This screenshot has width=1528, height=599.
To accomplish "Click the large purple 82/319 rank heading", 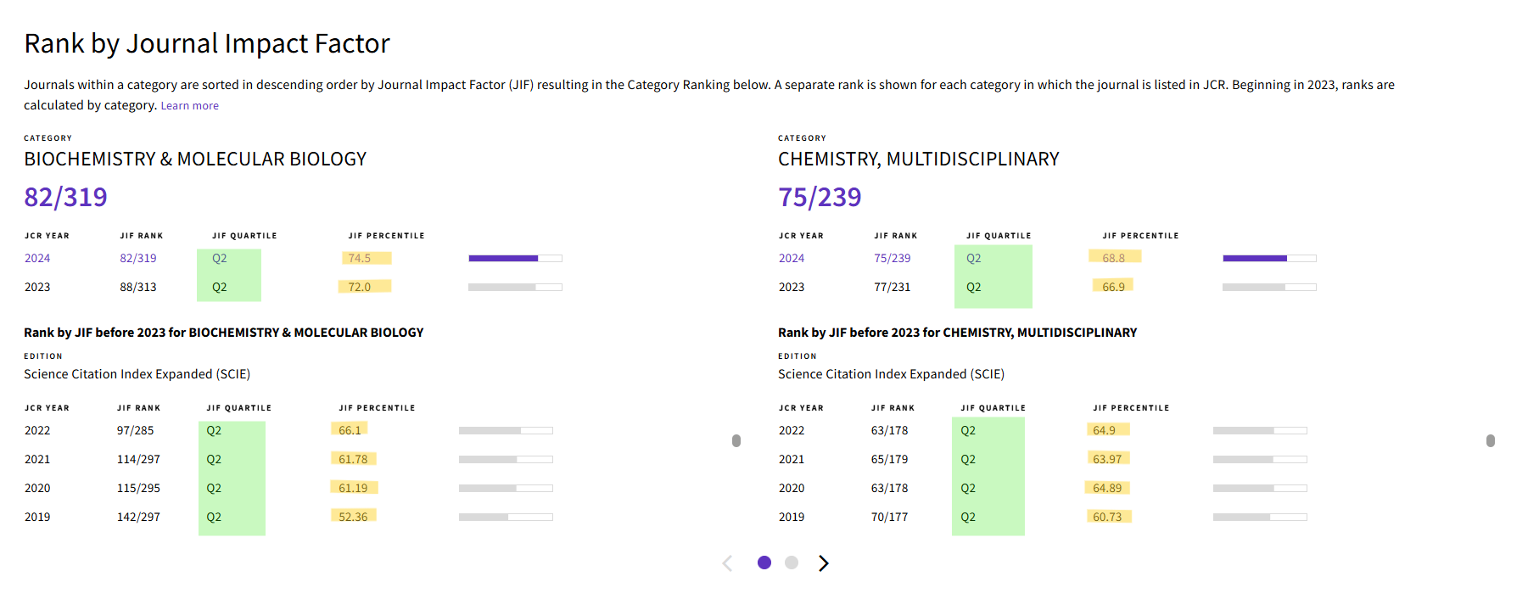I will [66, 197].
